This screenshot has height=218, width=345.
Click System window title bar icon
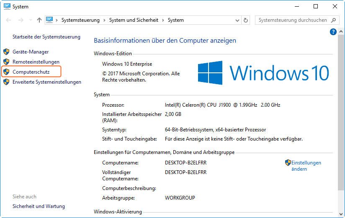coord(7,6)
